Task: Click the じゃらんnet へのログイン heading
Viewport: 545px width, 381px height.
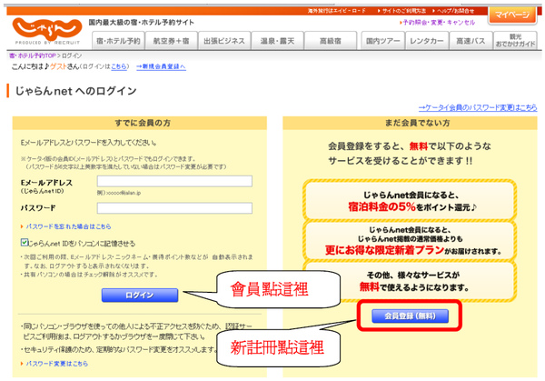Action: pyautogui.click(x=75, y=91)
